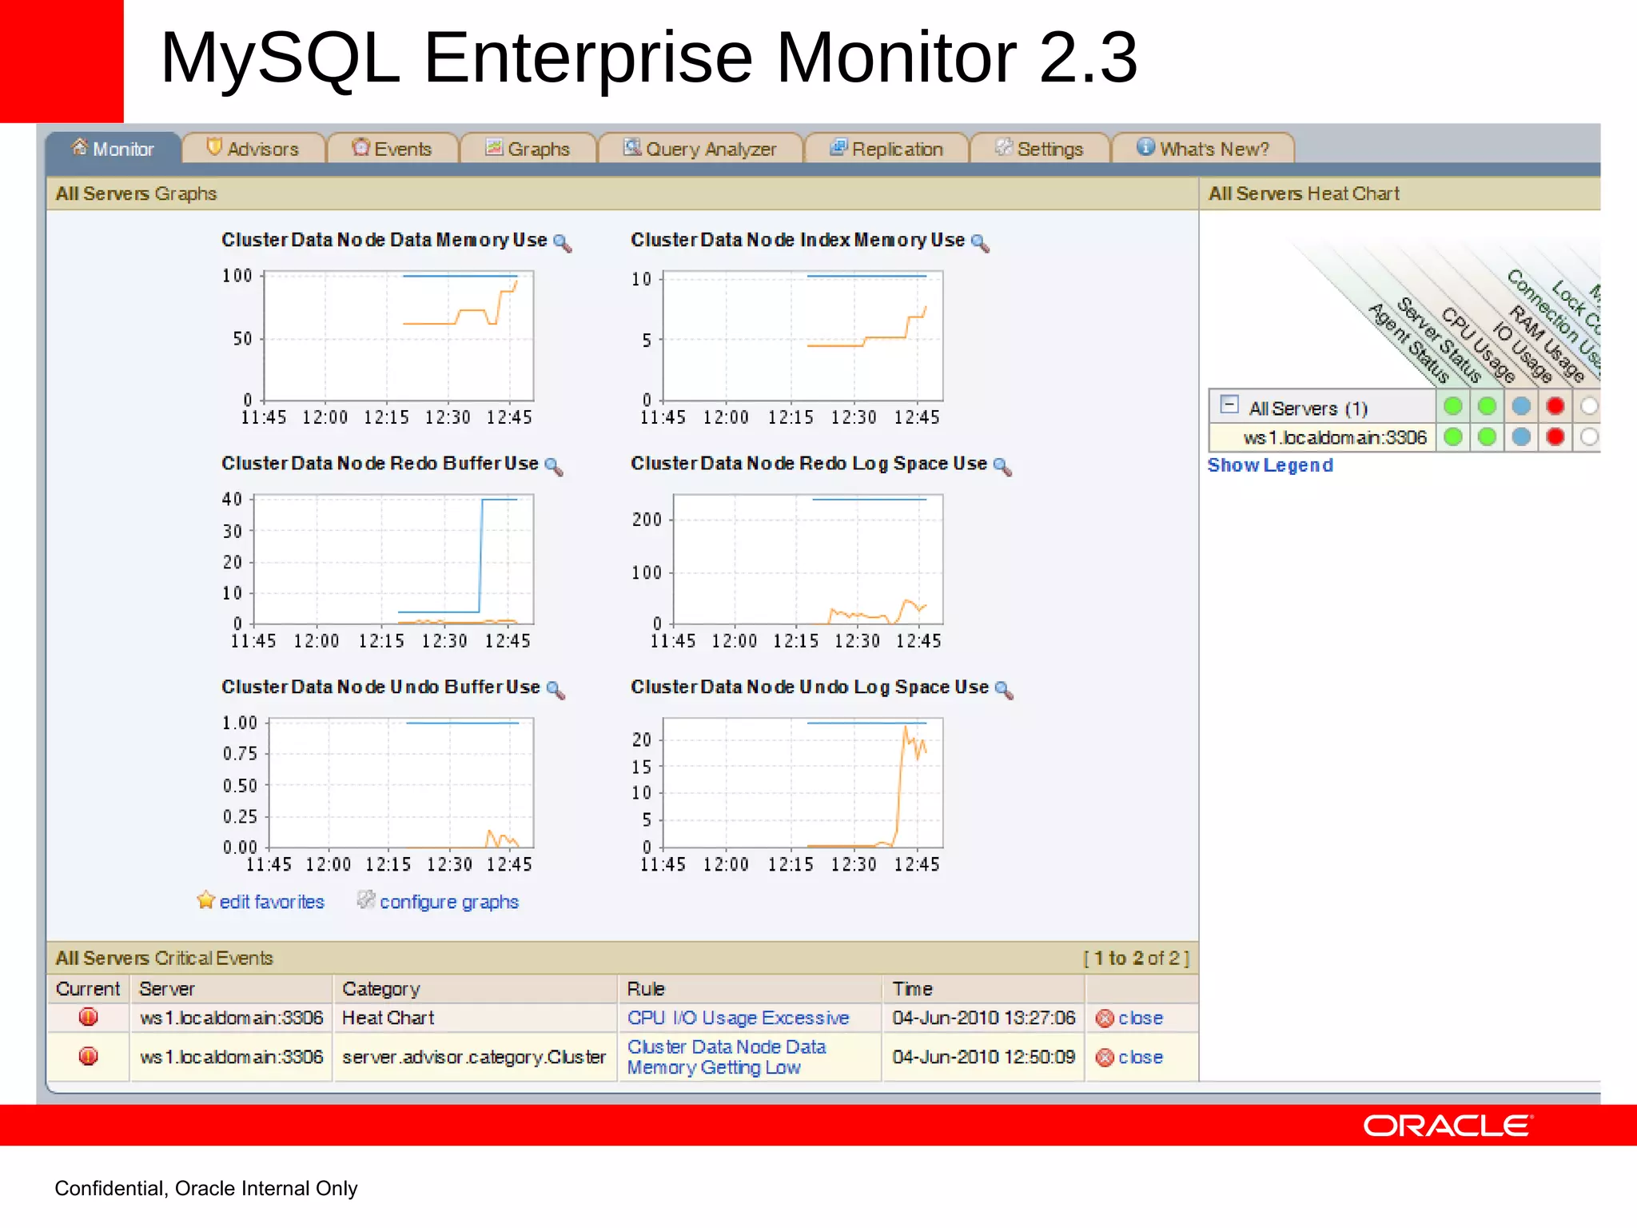Click green Server Status dot for ws1.localdomain

[1487, 437]
